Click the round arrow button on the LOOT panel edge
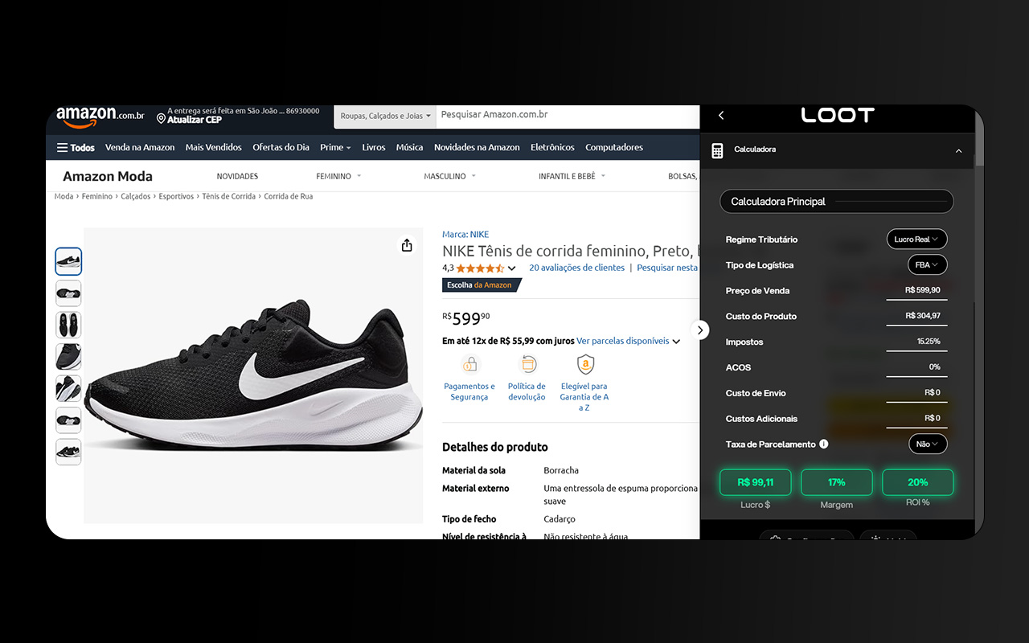Image resolution: width=1029 pixels, height=643 pixels. [x=700, y=330]
